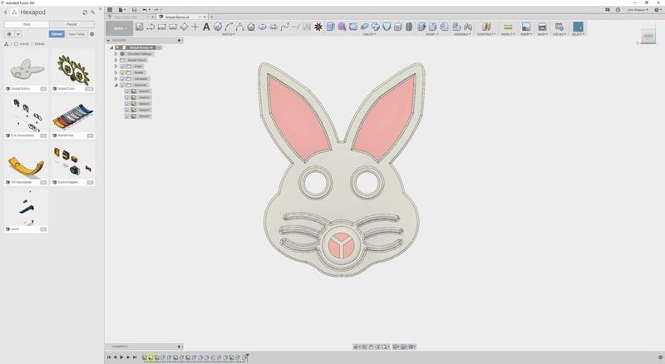Screen dimensions: 665x364
Task: Open the Visual Bunny thumbnail
Action: [26, 68]
